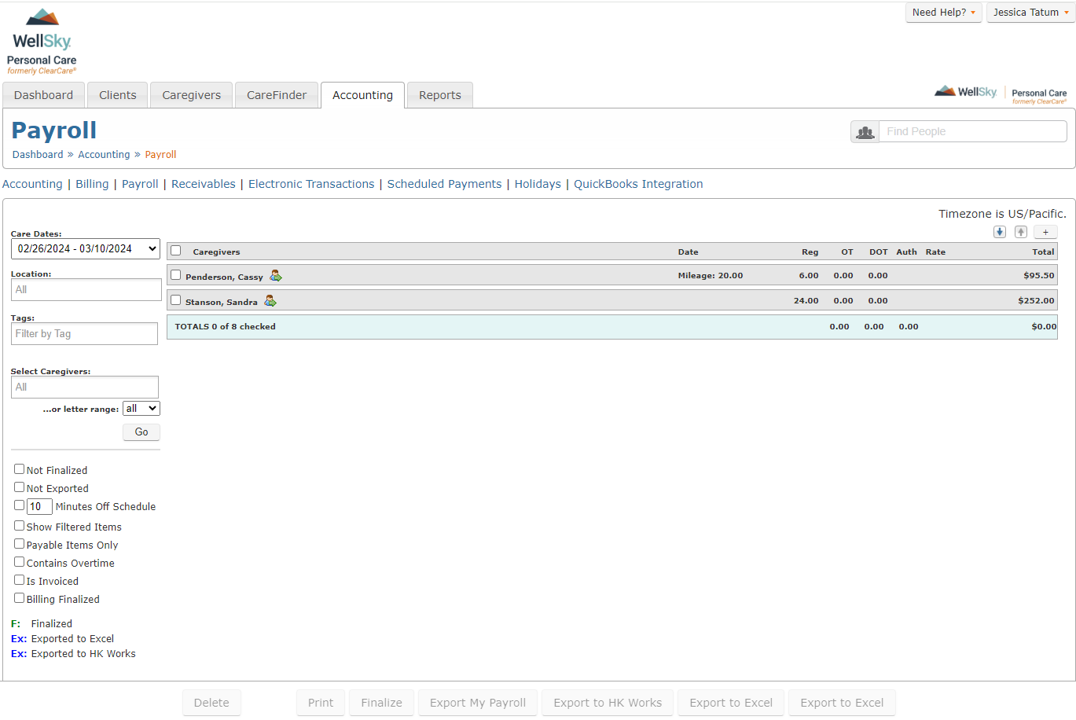Check Sandra Stanson's row checkbox
The height and width of the screenshot is (720, 1076).
174,301
